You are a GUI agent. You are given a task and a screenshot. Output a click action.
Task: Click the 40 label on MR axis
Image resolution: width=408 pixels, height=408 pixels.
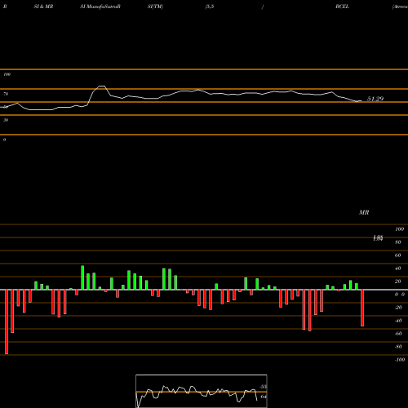(398, 268)
